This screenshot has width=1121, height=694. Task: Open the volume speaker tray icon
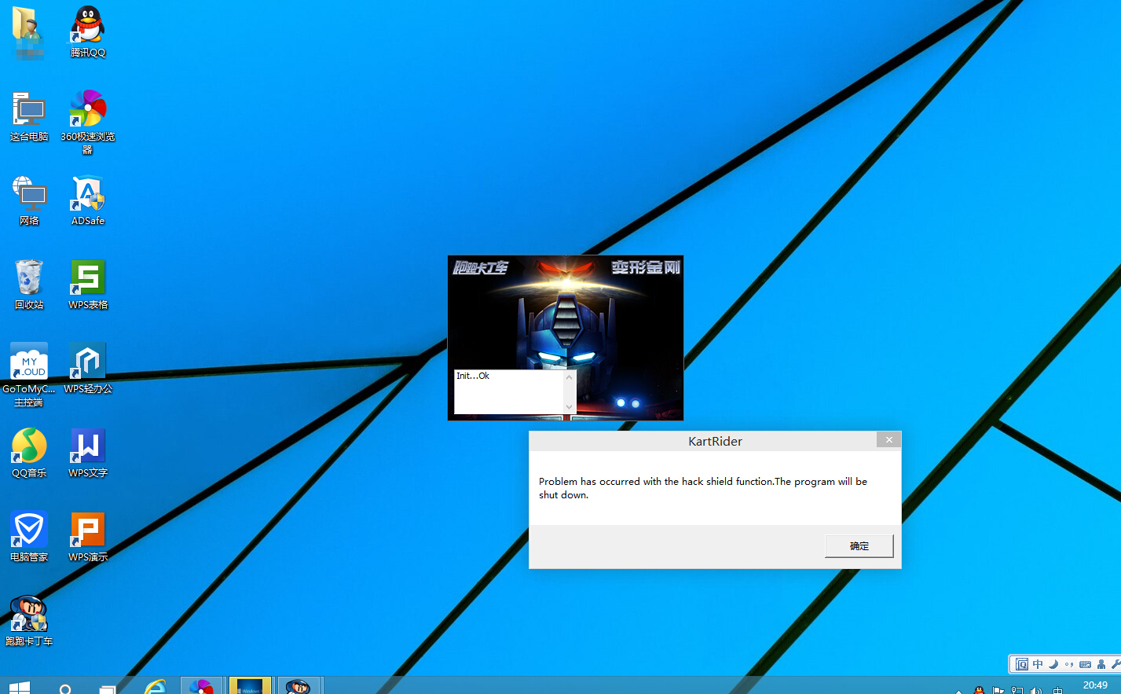[1036, 690]
